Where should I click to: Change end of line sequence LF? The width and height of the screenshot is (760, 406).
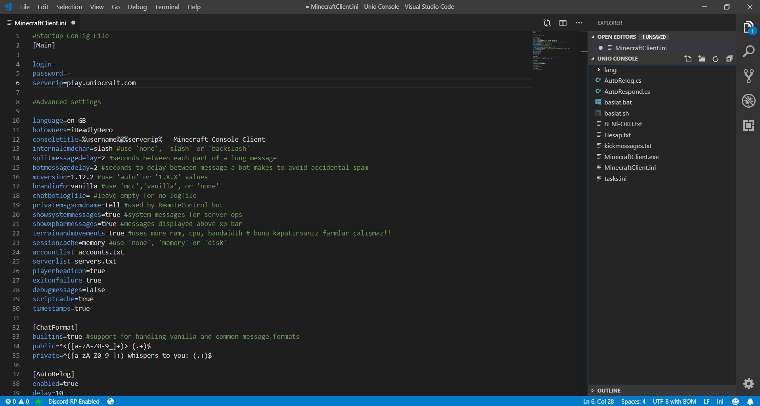(706, 401)
